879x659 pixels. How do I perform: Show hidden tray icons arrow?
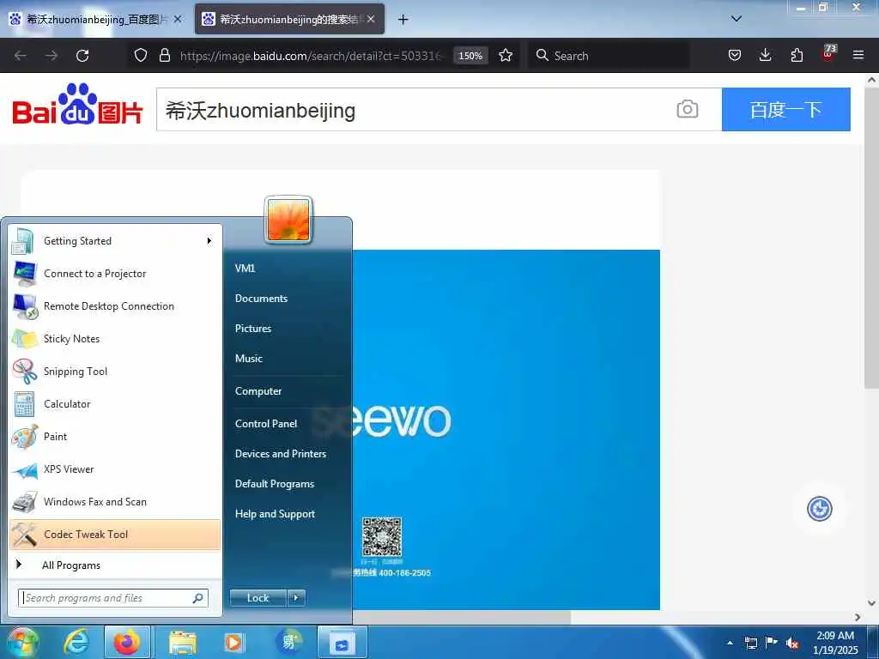(x=730, y=643)
